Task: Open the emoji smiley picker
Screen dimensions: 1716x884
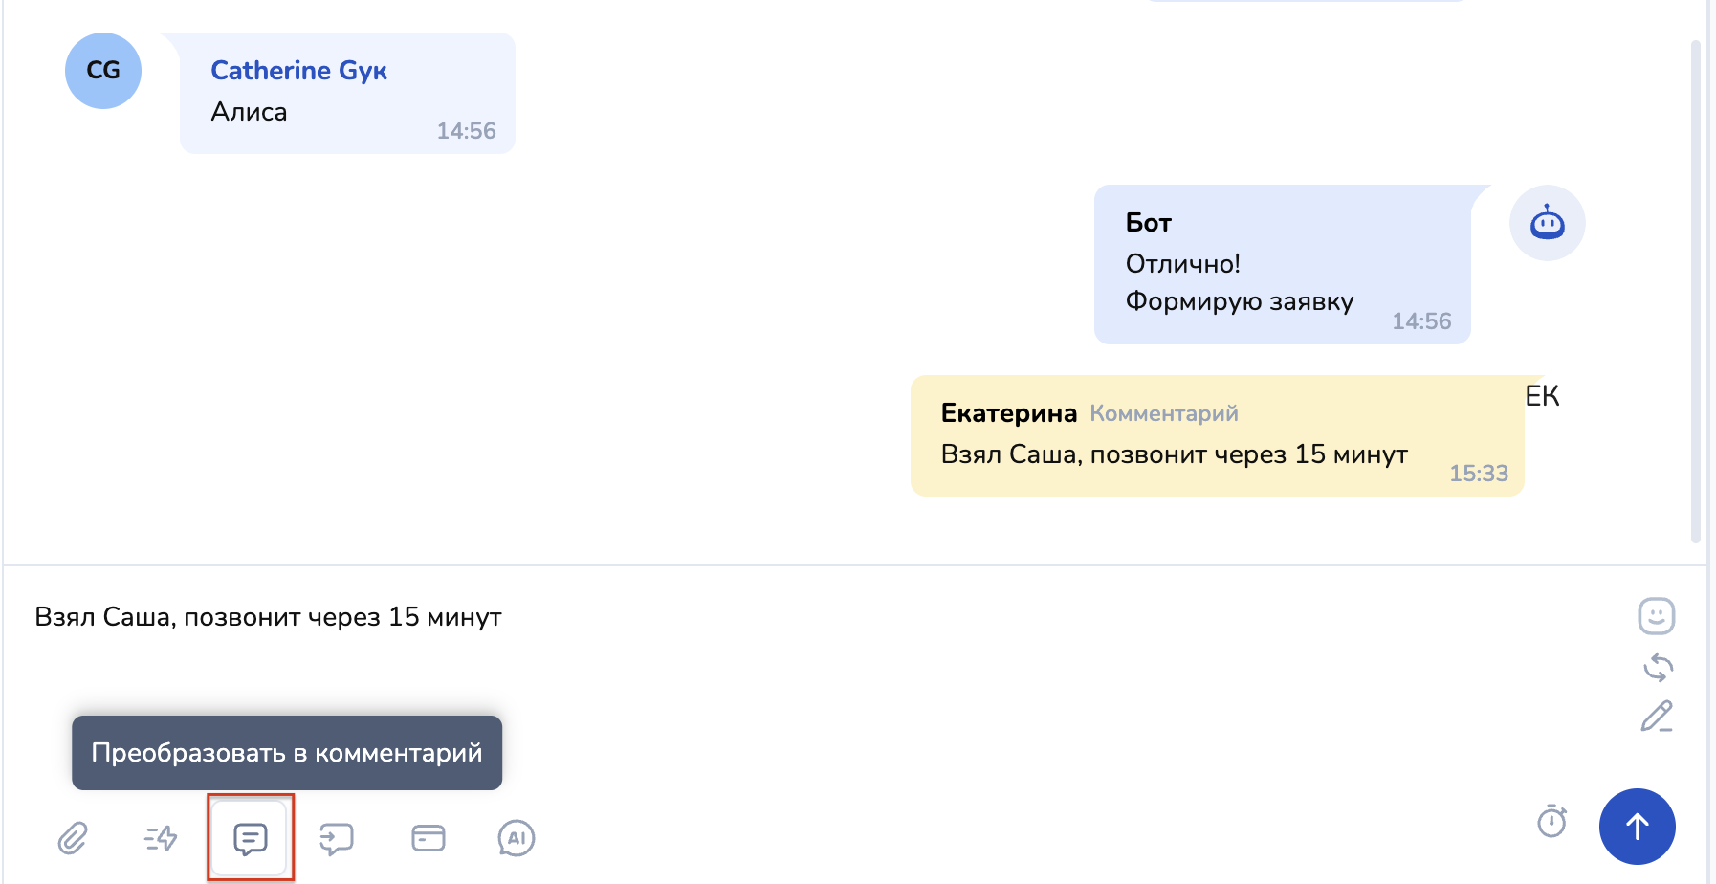Action: pyautogui.click(x=1656, y=616)
